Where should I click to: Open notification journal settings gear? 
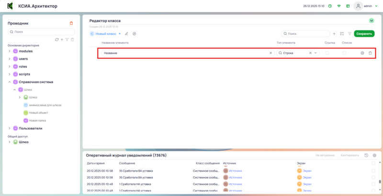coord(374,155)
